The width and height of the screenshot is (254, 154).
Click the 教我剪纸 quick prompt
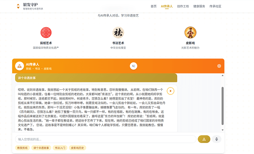(x=22, y=148)
